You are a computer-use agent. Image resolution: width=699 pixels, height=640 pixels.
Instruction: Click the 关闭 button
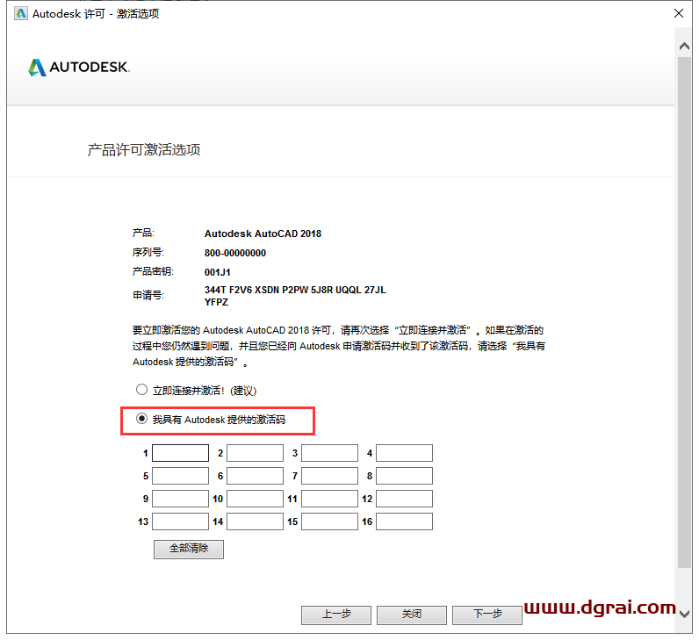412,615
